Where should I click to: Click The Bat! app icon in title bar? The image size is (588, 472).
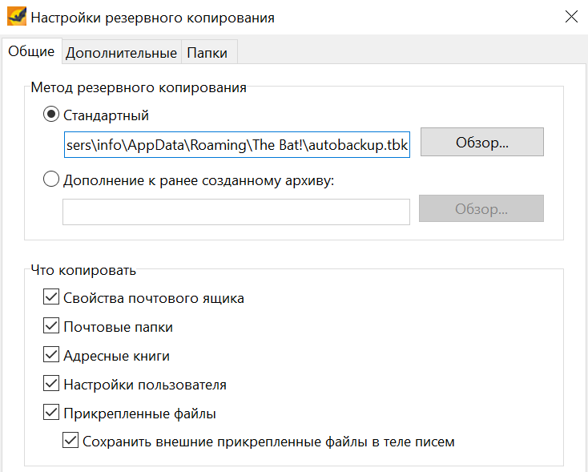(x=15, y=17)
